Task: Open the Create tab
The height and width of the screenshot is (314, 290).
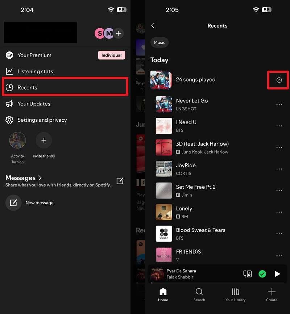Action: [272, 295]
